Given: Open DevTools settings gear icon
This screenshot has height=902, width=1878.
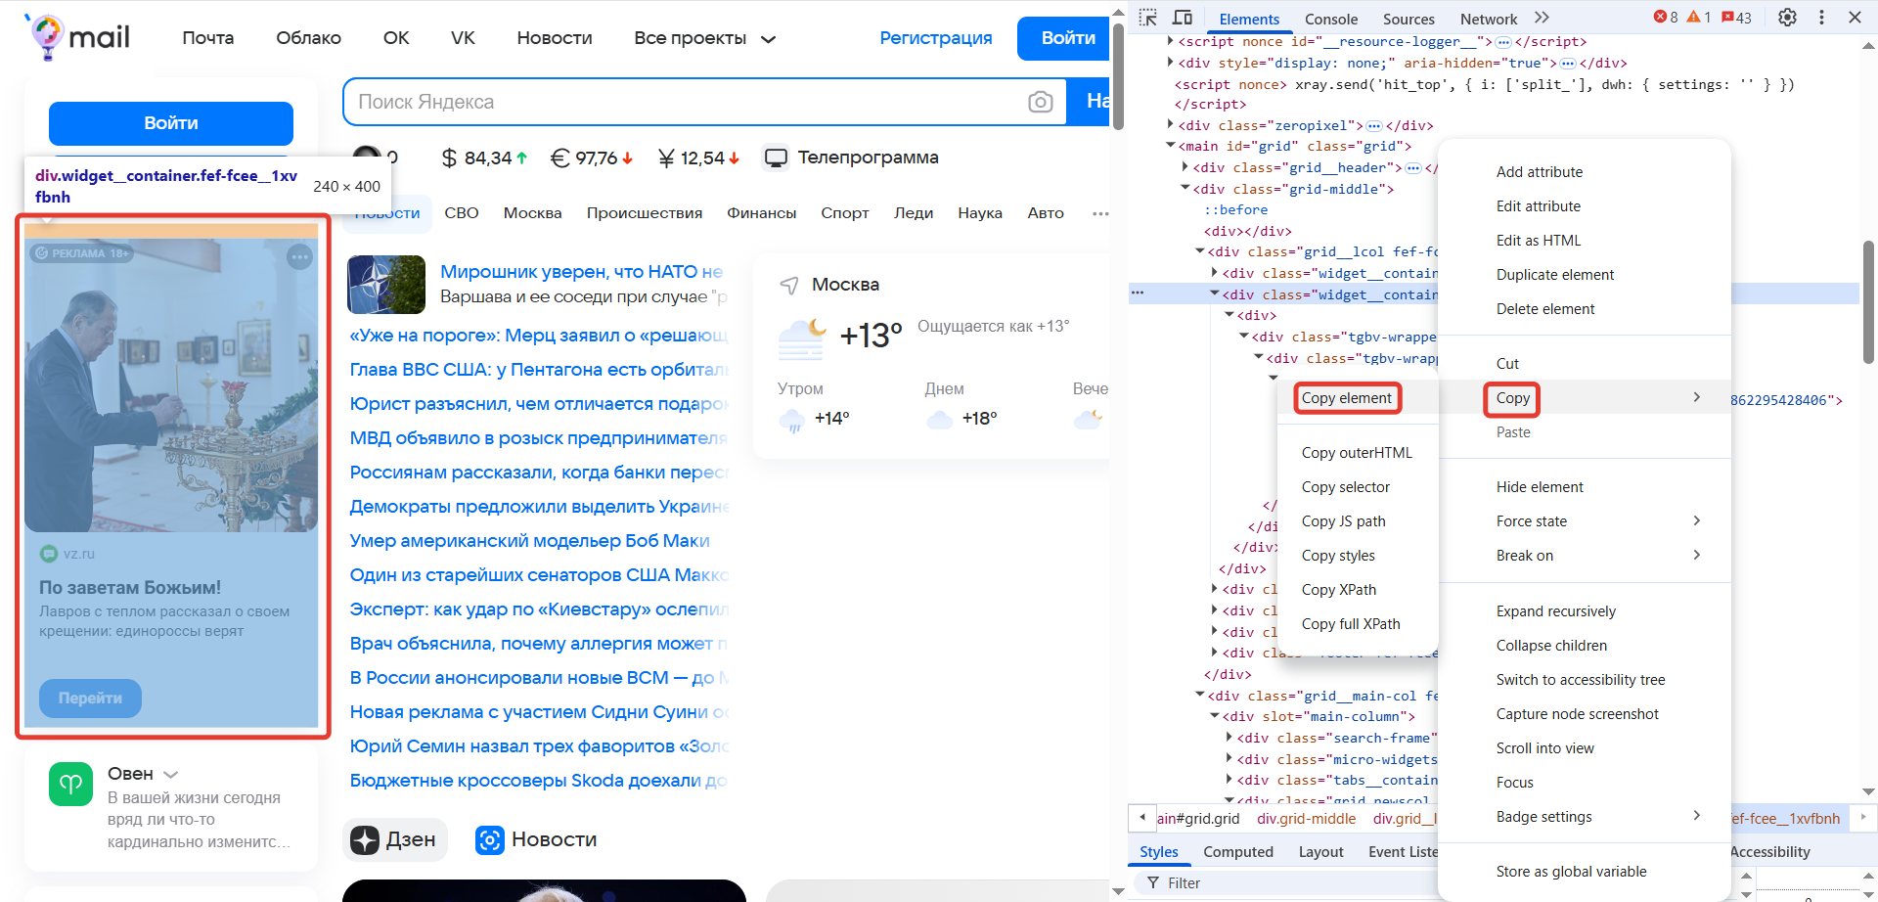Looking at the screenshot, I should 1787,18.
